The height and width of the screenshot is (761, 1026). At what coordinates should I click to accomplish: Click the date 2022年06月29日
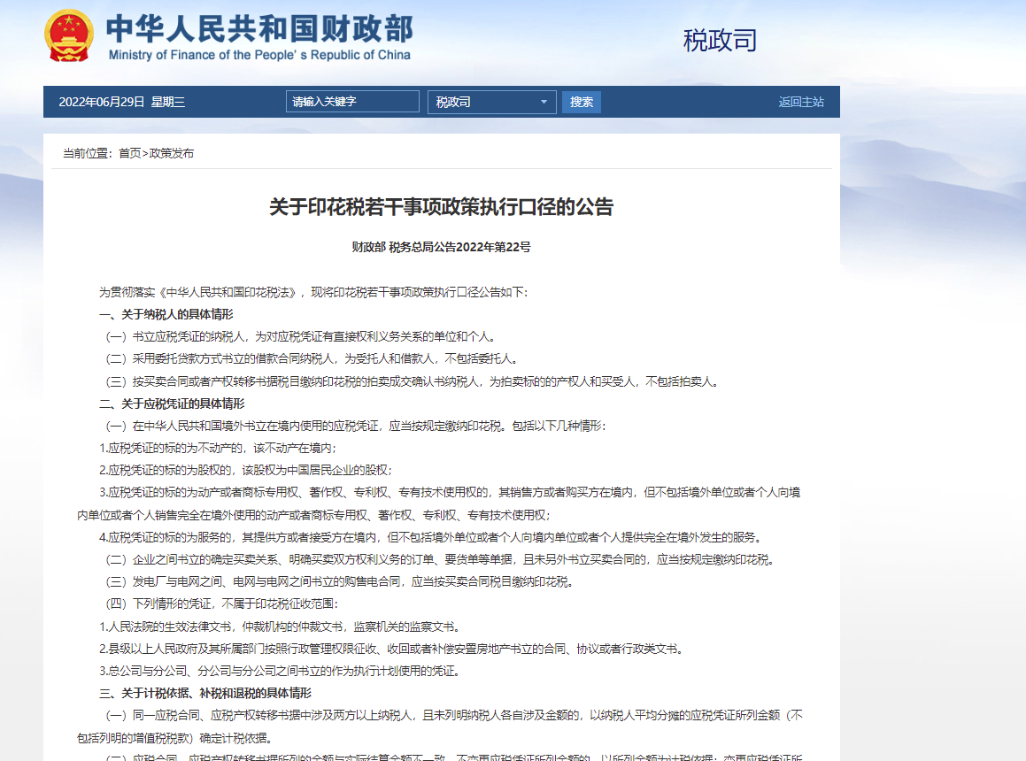pyautogui.click(x=101, y=102)
